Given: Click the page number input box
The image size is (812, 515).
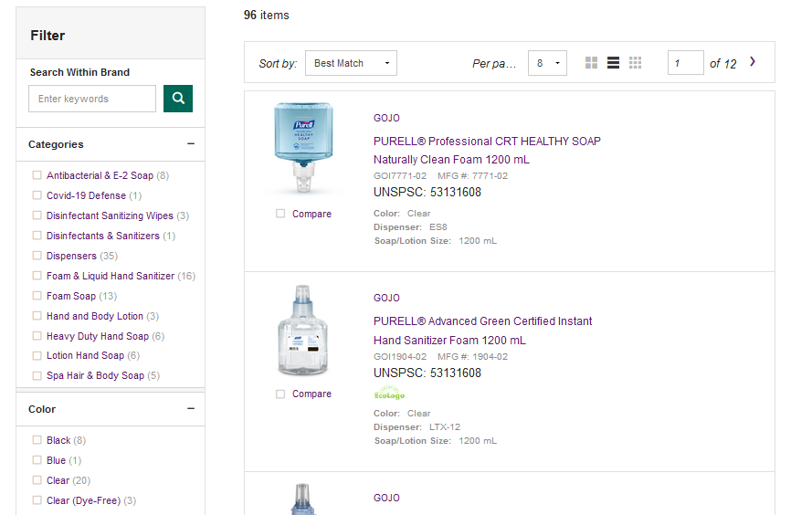Looking at the screenshot, I should click(686, 63).
